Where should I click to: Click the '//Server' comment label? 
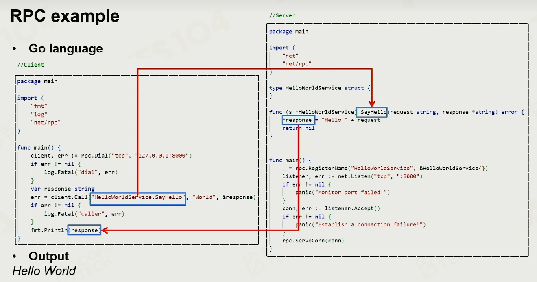pyautogui.click(x=282, y=15)
